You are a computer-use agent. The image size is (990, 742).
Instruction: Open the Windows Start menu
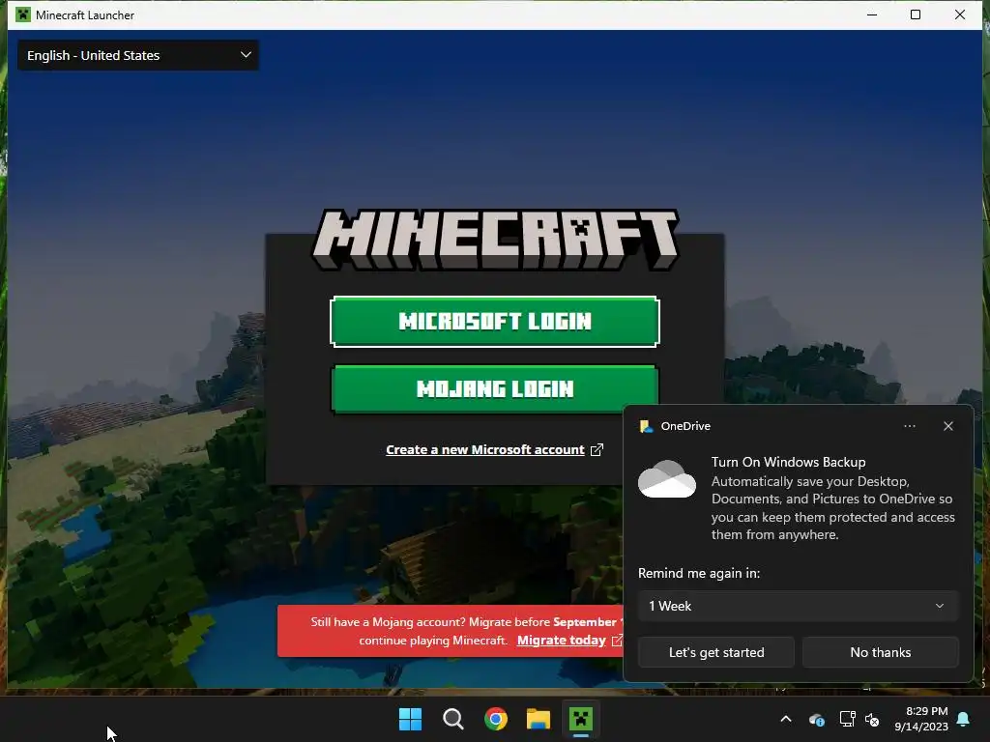point(410,719)
